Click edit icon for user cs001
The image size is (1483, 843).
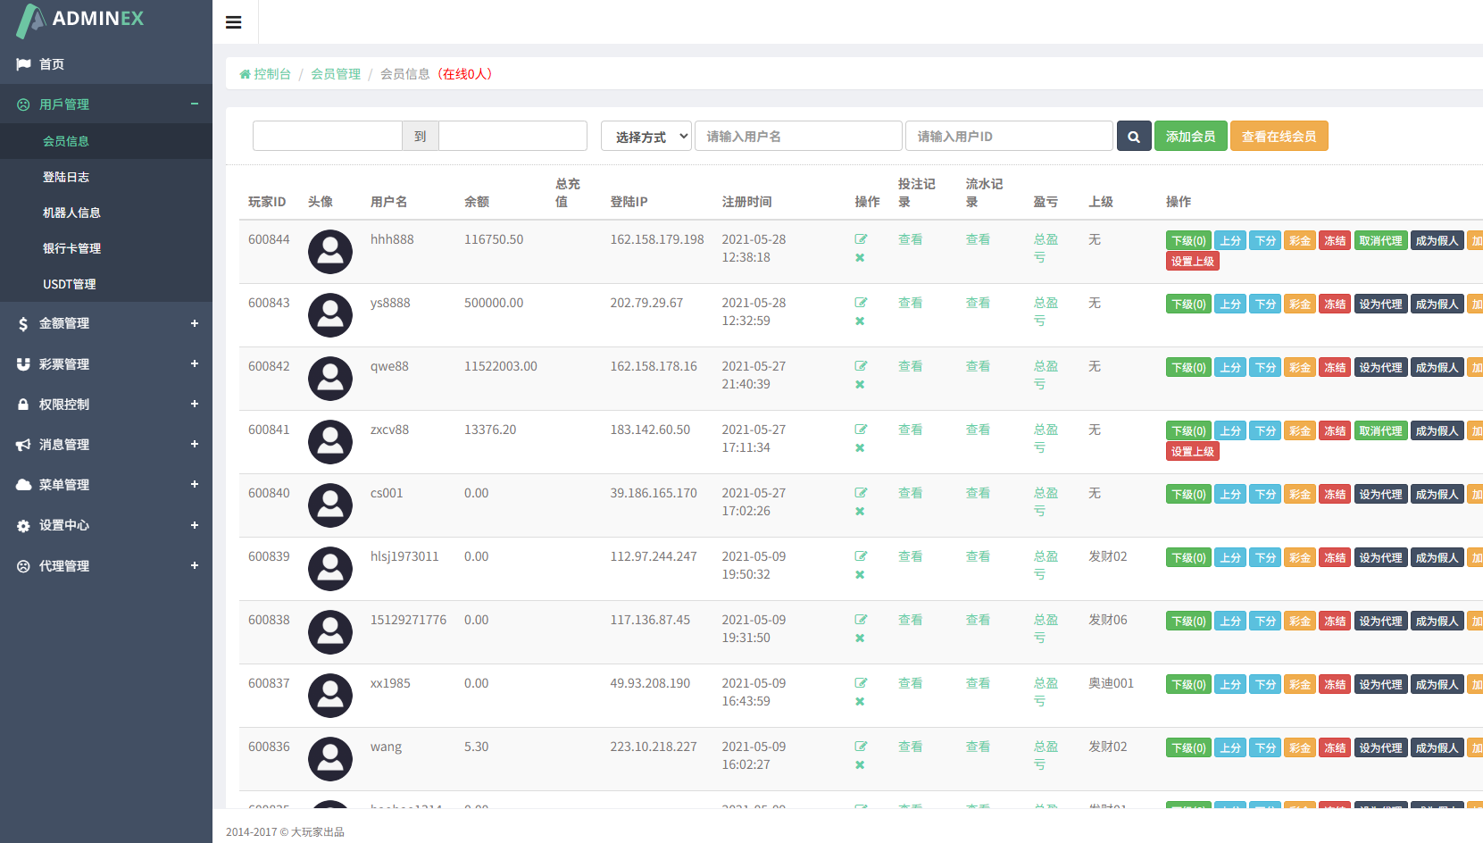[861, 493]
